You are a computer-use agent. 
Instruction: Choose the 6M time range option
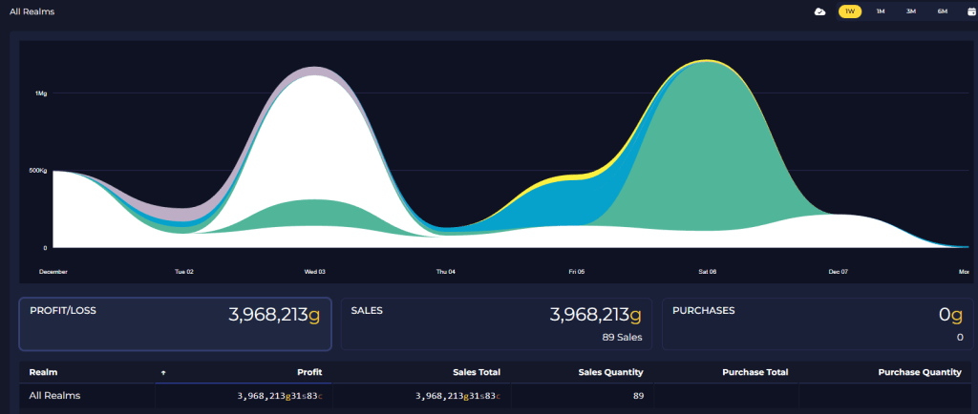(x=942, y=11)
